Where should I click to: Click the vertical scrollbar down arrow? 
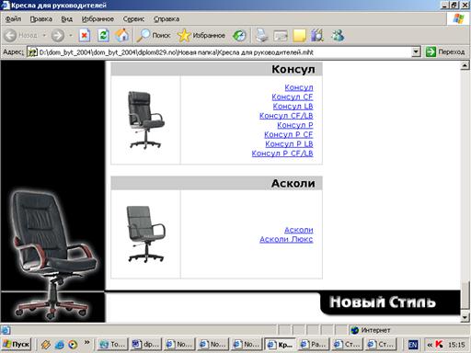pos(465,318)
